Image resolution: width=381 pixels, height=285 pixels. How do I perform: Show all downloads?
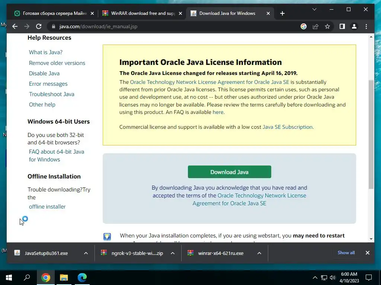[x=346, y=253]
